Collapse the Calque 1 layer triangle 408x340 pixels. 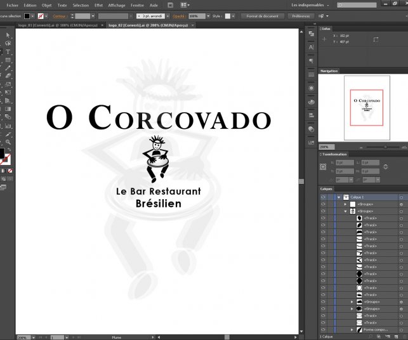coord(339,197)
